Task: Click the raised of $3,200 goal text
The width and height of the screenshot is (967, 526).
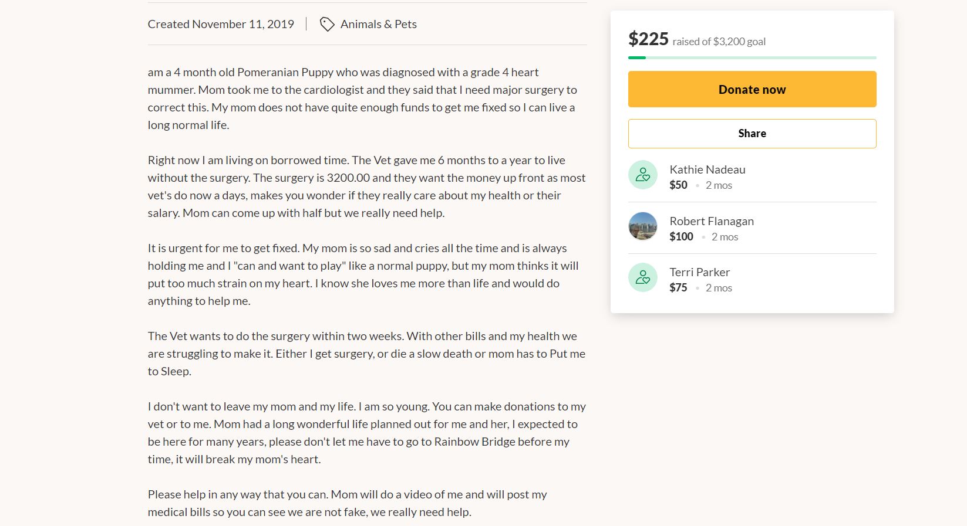Action: [719, 41]
